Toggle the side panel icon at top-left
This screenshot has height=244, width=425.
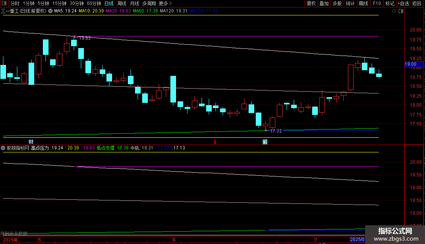(4, 3)
